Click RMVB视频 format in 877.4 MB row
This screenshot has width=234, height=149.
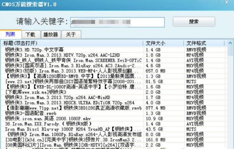coord(196,108)
